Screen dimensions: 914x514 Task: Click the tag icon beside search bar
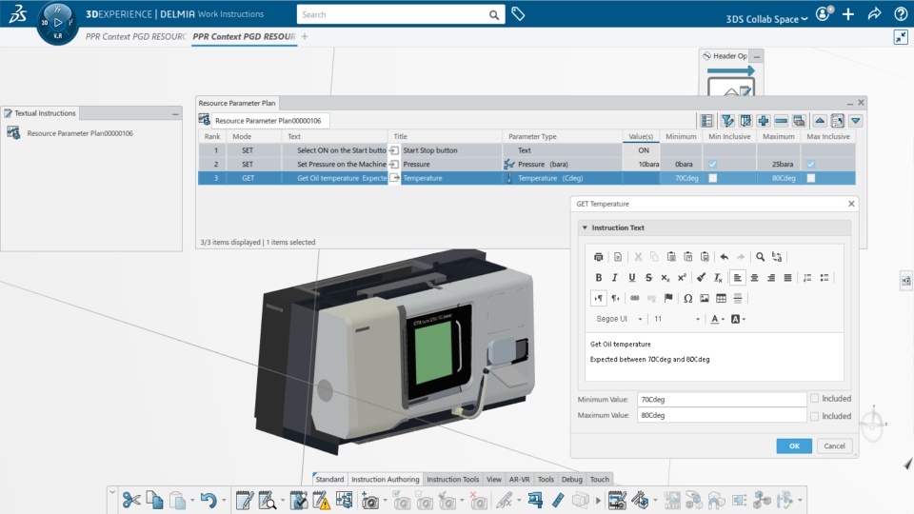click(x=518, y=14)
